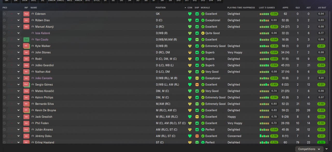The height and width of the screenshot is (152, 332).
Task: Open Kevin De Bruyne's player name link
Action: click(46, 110)
